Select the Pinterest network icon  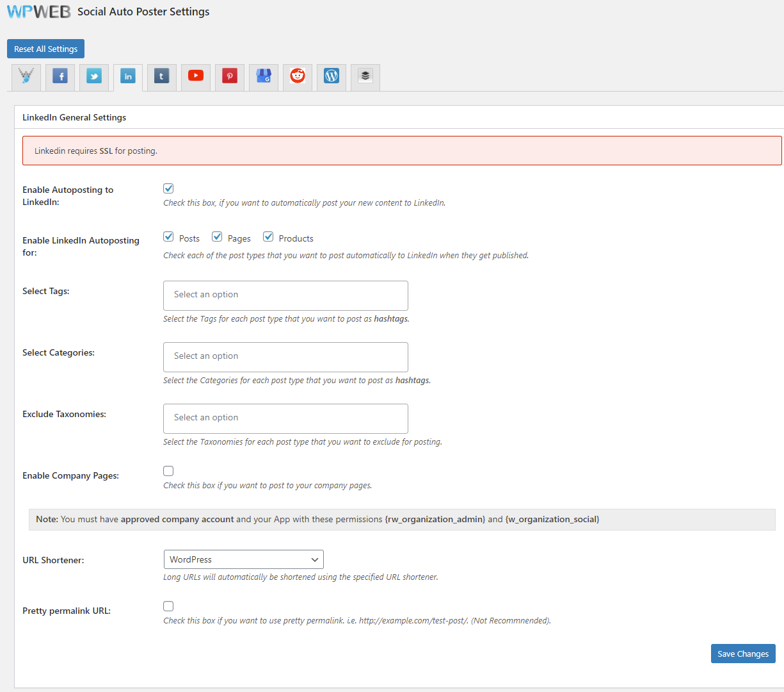(x=229, y=76)
